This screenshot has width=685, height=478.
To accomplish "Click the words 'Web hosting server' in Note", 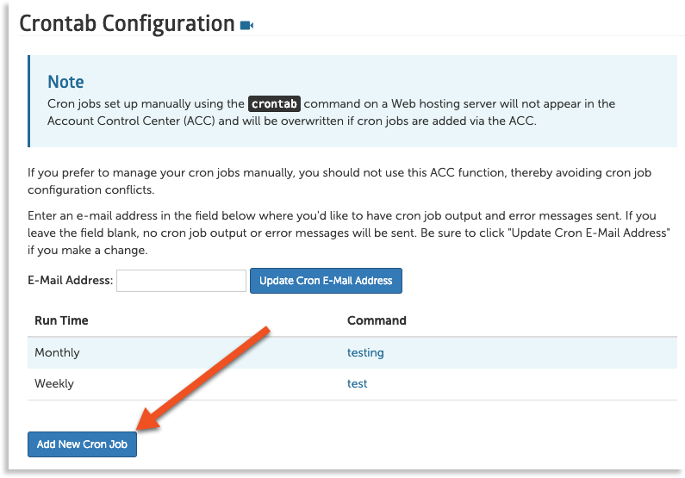I will (445, 104).
